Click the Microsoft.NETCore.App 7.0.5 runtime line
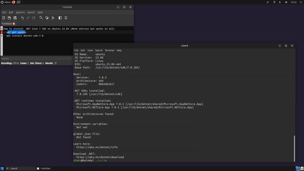Image resolution: width=304 pixels, height=171 pixels. tap(135, 107)
